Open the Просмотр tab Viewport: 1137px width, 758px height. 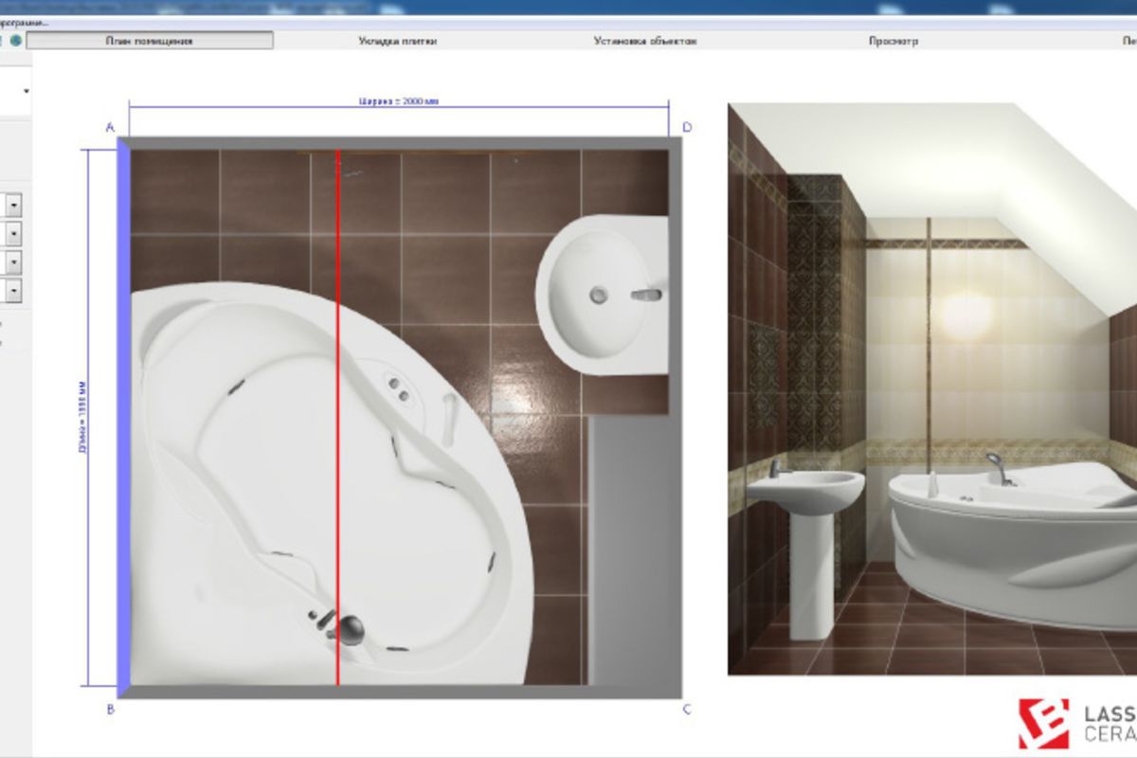893,41
